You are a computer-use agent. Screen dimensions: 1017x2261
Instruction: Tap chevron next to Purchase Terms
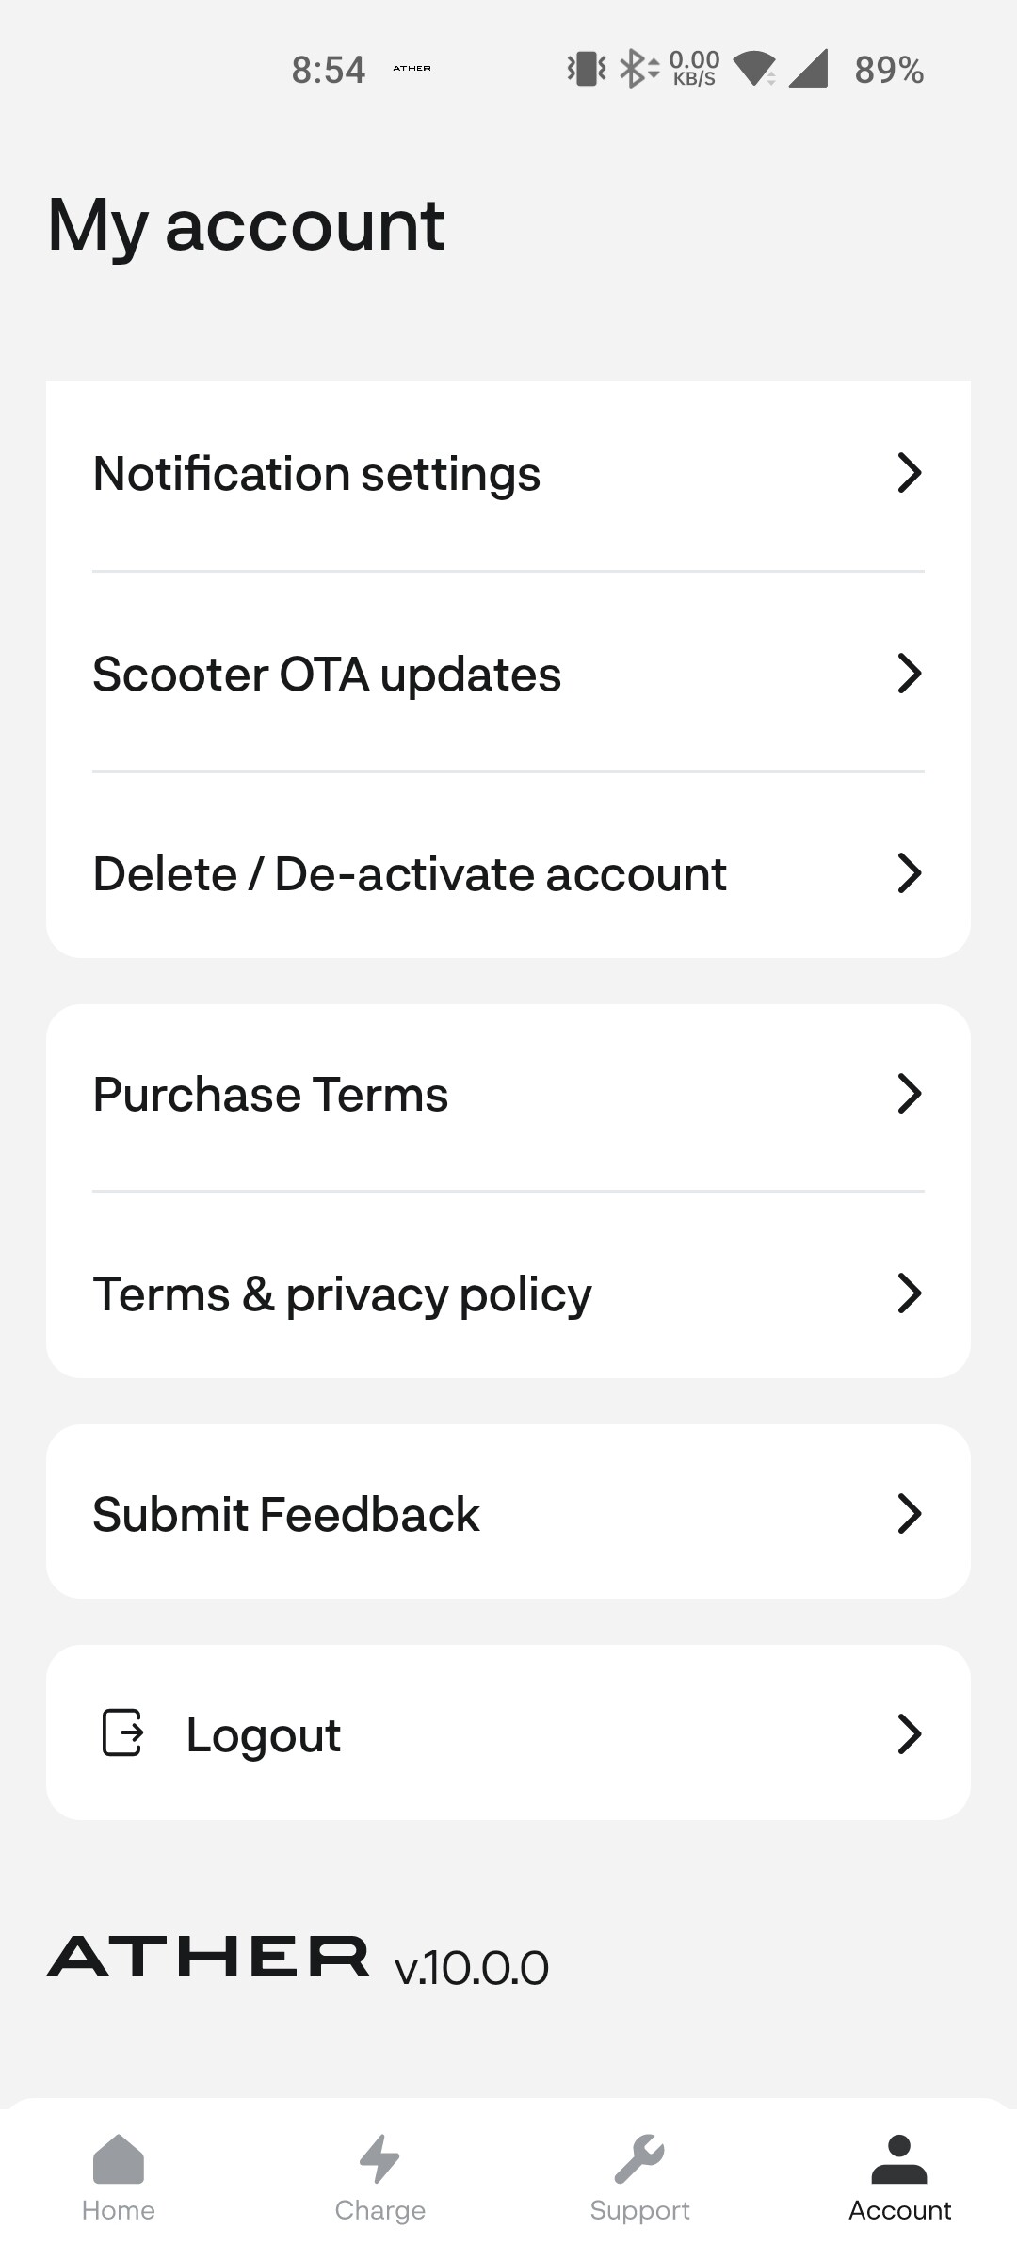tap(909, 1094)
